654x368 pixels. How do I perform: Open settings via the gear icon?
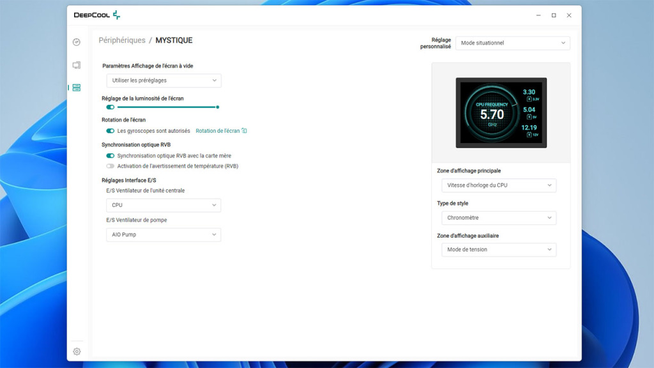coord(77,351)
